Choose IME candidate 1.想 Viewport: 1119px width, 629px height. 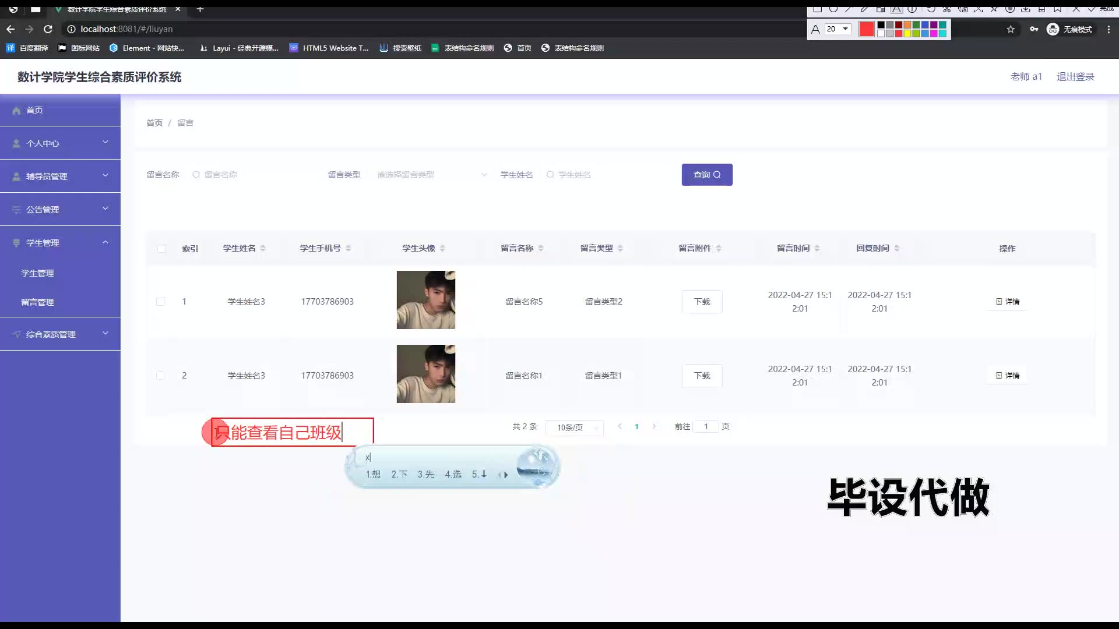(373, 474)
